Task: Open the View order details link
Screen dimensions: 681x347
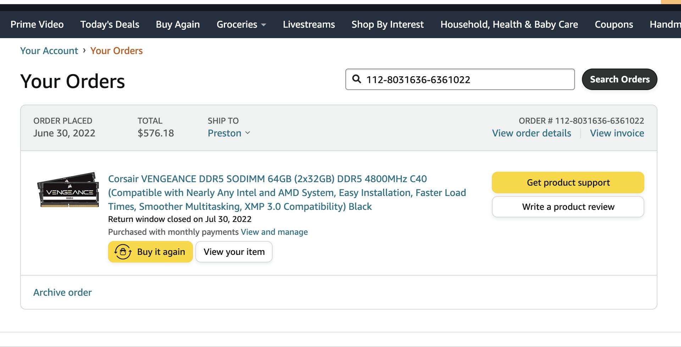Action: tap(531, 133)
